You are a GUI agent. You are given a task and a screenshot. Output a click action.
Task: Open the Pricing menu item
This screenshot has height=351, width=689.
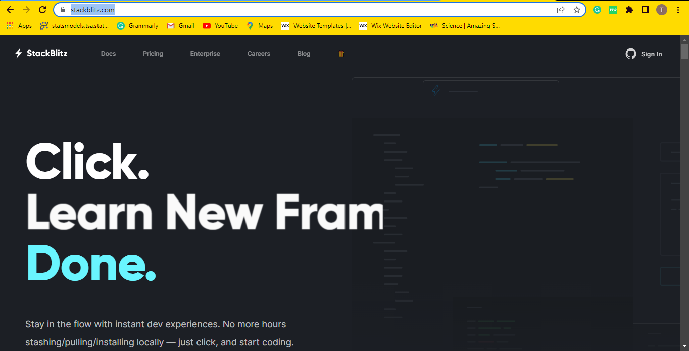click(153, 54)
